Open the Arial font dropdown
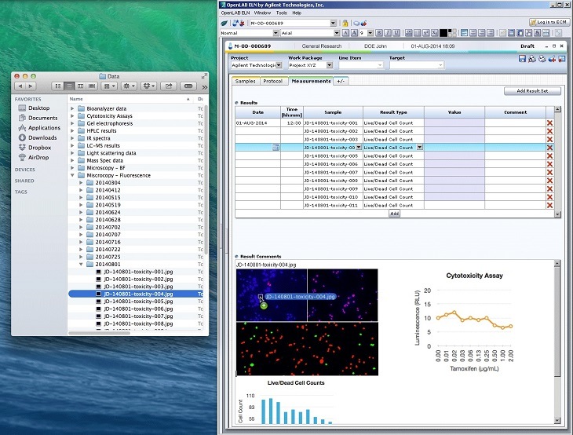The width and height of the screenshot is (573, 435). coord(337,33)
